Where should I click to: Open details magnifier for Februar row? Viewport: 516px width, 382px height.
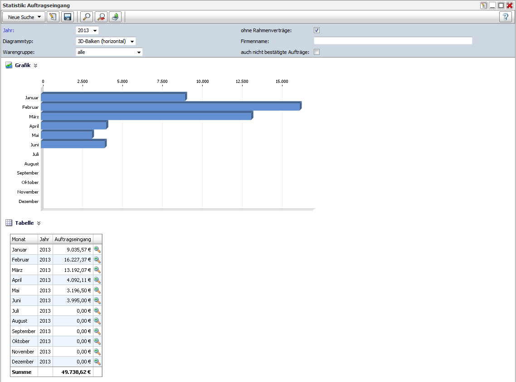(97, 260)
